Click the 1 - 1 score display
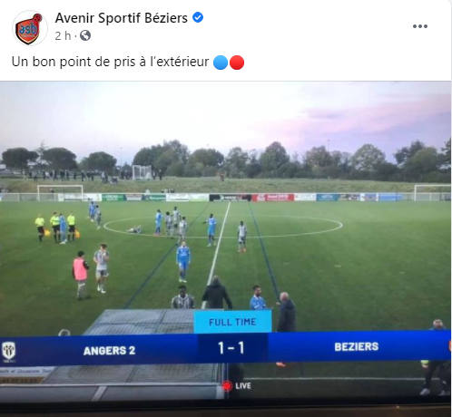The image size is (452, 417). pos(231,348)
